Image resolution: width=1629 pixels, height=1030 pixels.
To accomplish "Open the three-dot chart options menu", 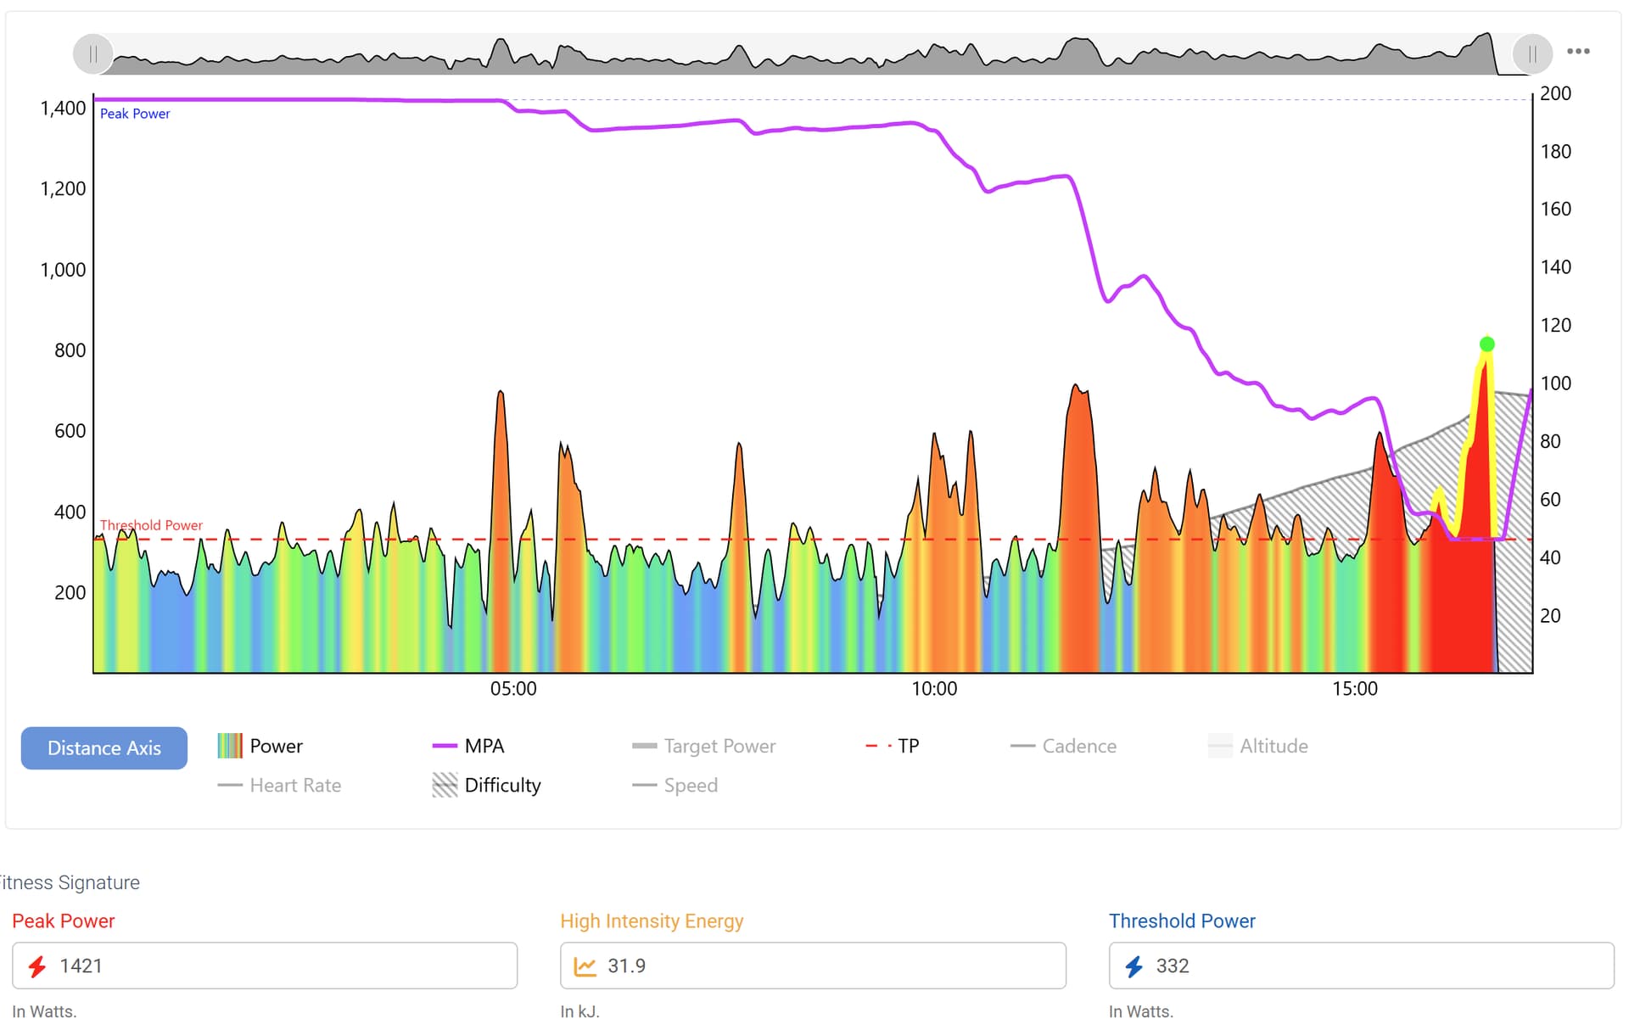I will tap(1577, 52).
